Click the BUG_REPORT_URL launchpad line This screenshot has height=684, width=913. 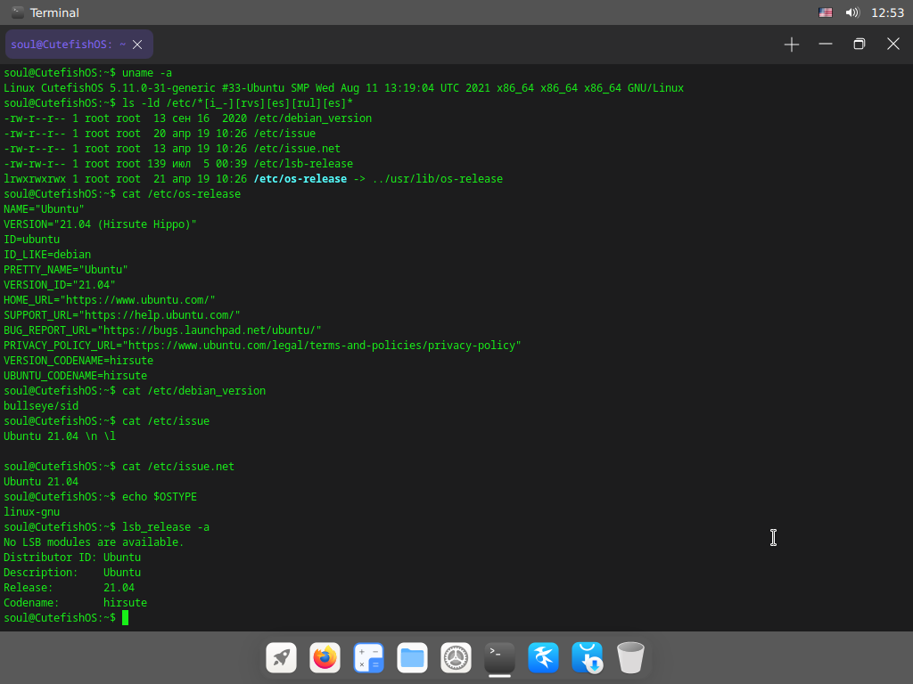pos(162,330)
